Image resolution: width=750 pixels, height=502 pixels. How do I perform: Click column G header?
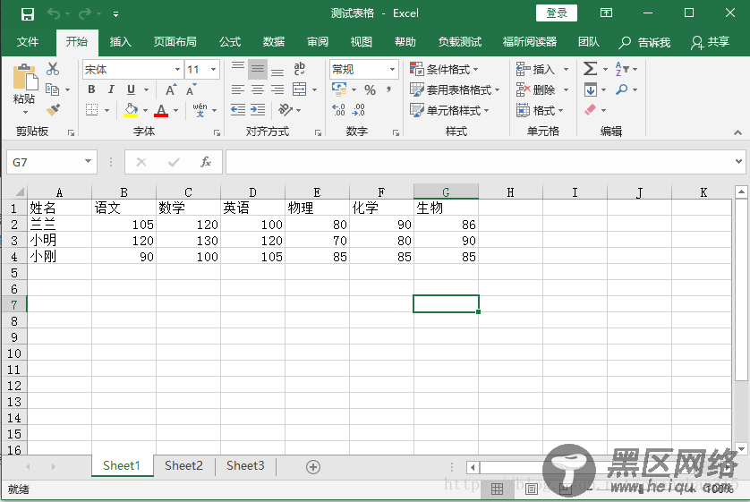446,191
